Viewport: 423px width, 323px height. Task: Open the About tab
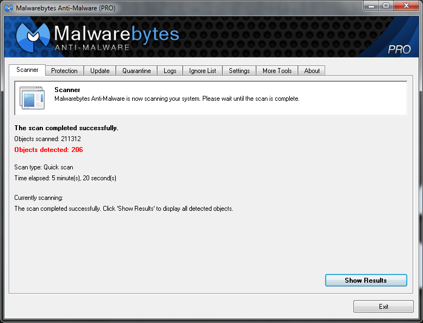(312, 71)
